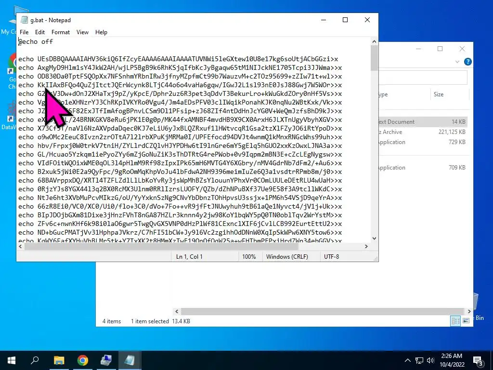This screenshot has height=370, width=493.
Task: Open the Format menu in Notepad
Action: pos(60,32)
